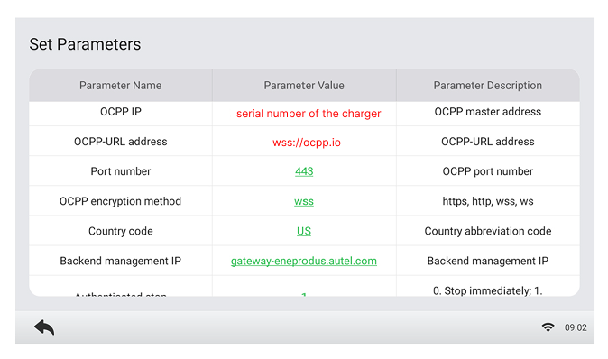Click the Set Parameters page title
Image resolution: width=608 pixels, height=359 pixels.
(x=85, y=44)
